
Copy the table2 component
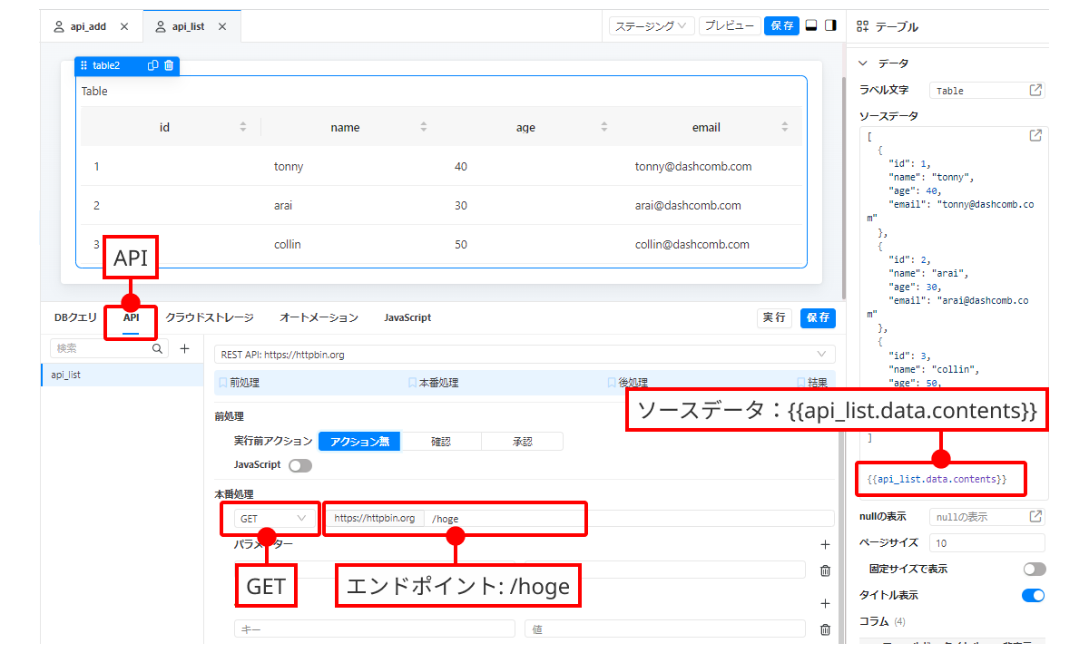[x=153, y=65]
